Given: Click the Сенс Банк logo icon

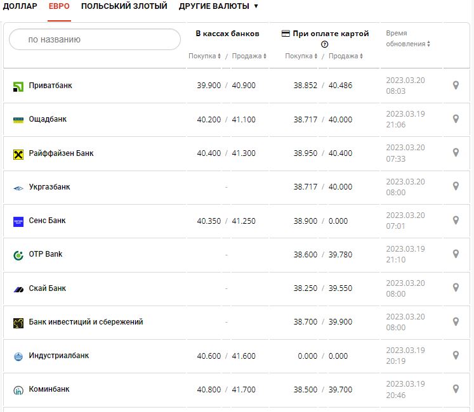Looking at the screenshot, I should click(18, 221).
